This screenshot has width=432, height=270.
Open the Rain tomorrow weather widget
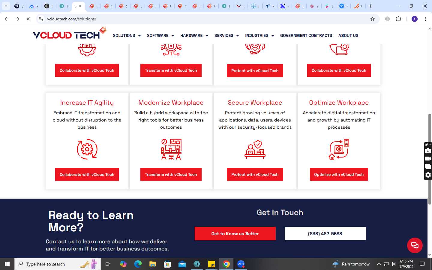351,264
